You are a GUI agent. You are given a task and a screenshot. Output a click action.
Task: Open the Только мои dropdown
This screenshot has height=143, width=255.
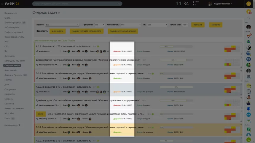click(185, 25)
